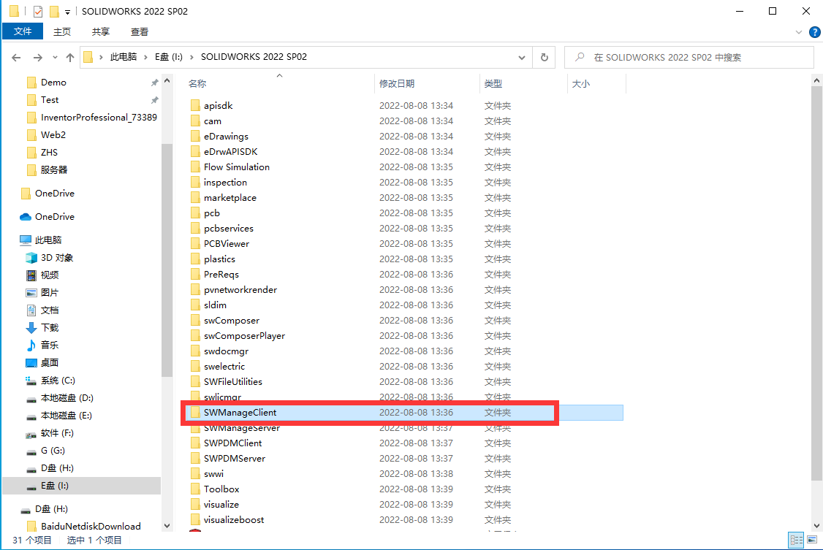Click the search box for SOLIDWORKS 2022 SP02
The image size is (823, 550).
(689, 57)
